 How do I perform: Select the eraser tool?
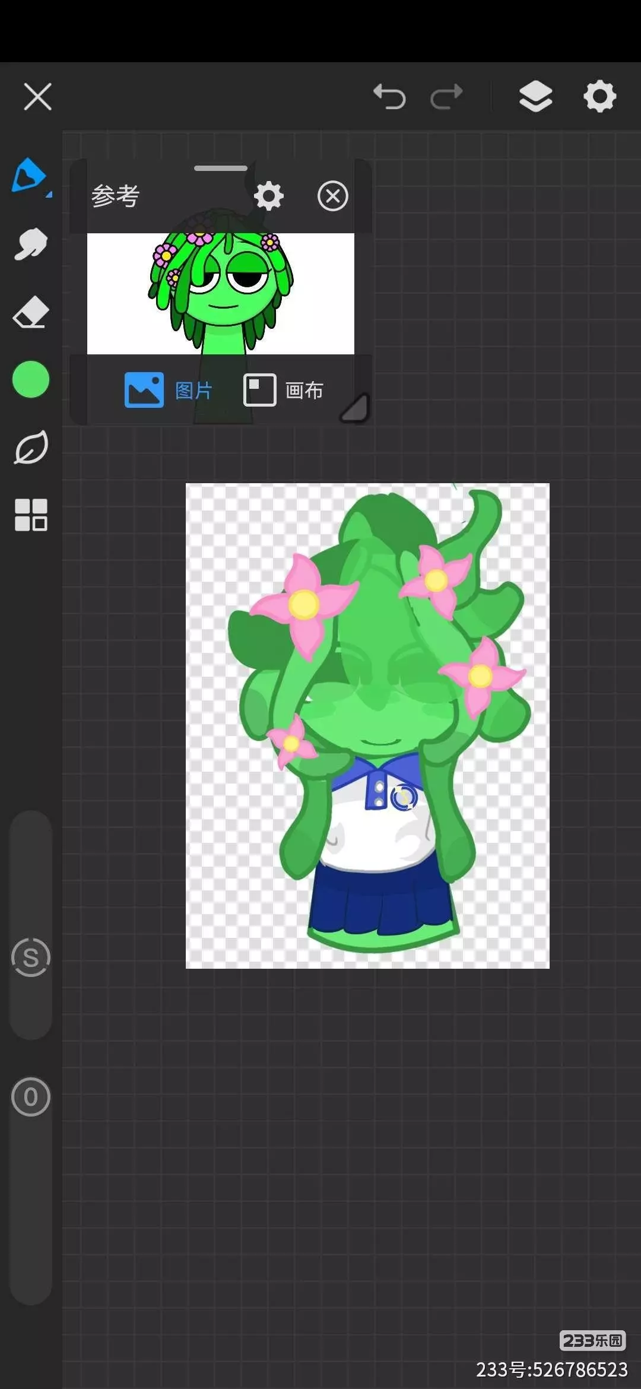[31, 312]
